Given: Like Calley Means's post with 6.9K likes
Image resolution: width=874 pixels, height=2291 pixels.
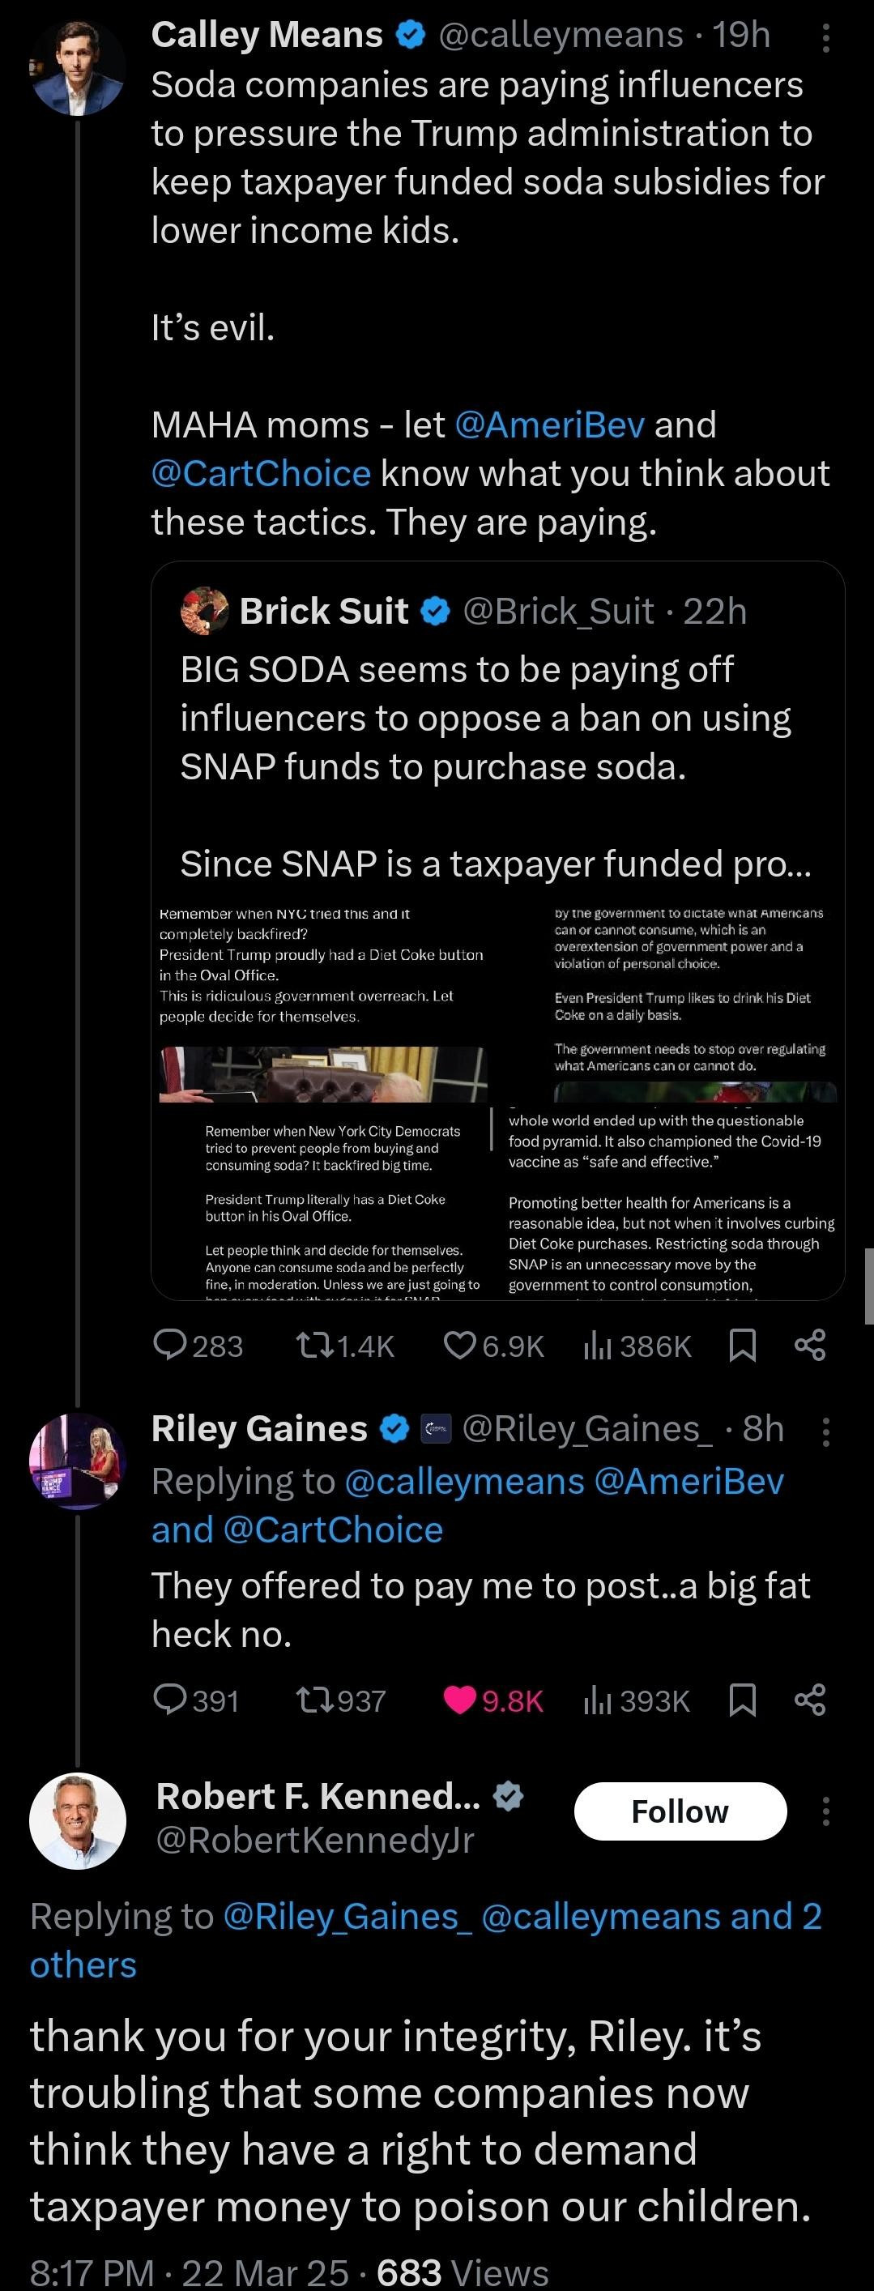Looking at the screenshot, I should 459,1345.
